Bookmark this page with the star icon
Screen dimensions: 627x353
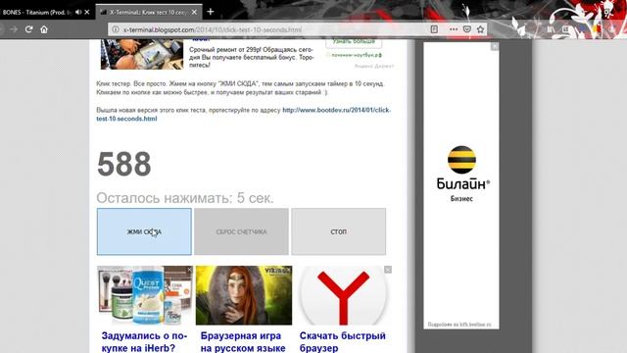(x=481, y=29)
